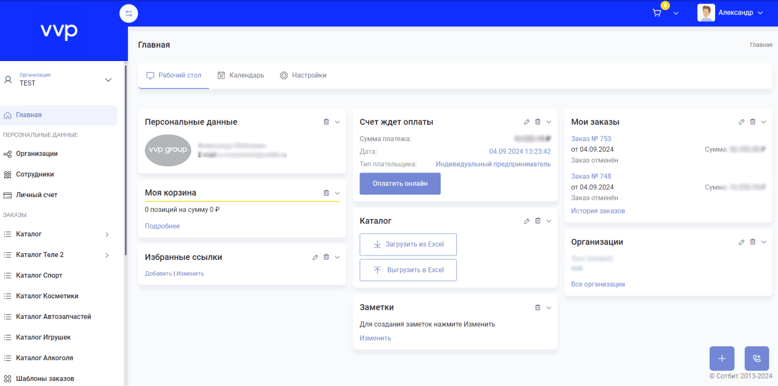Screen dimensions: 778x386
Task: Click the Александр user avatar
Action: 706,13
